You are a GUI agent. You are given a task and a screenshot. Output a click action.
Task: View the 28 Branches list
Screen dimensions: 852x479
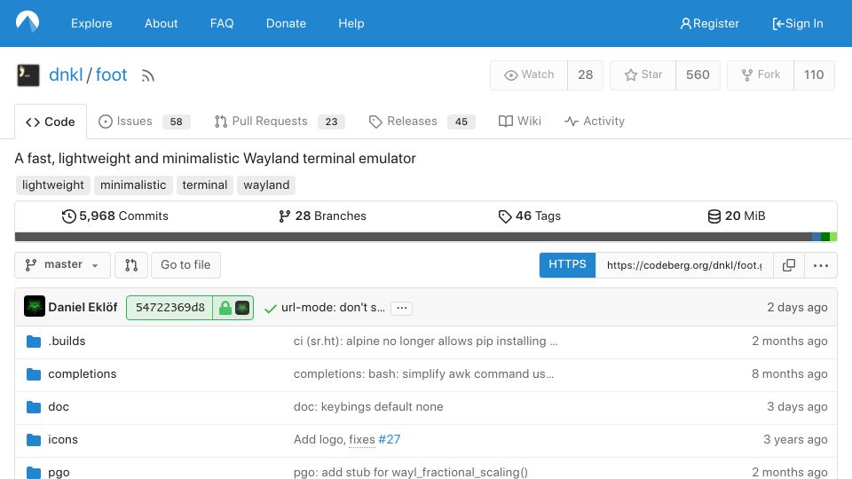pyautogui.click(x=322, y=216)
